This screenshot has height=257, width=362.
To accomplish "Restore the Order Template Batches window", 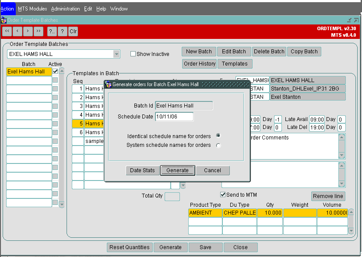I will tap(356, 20).
